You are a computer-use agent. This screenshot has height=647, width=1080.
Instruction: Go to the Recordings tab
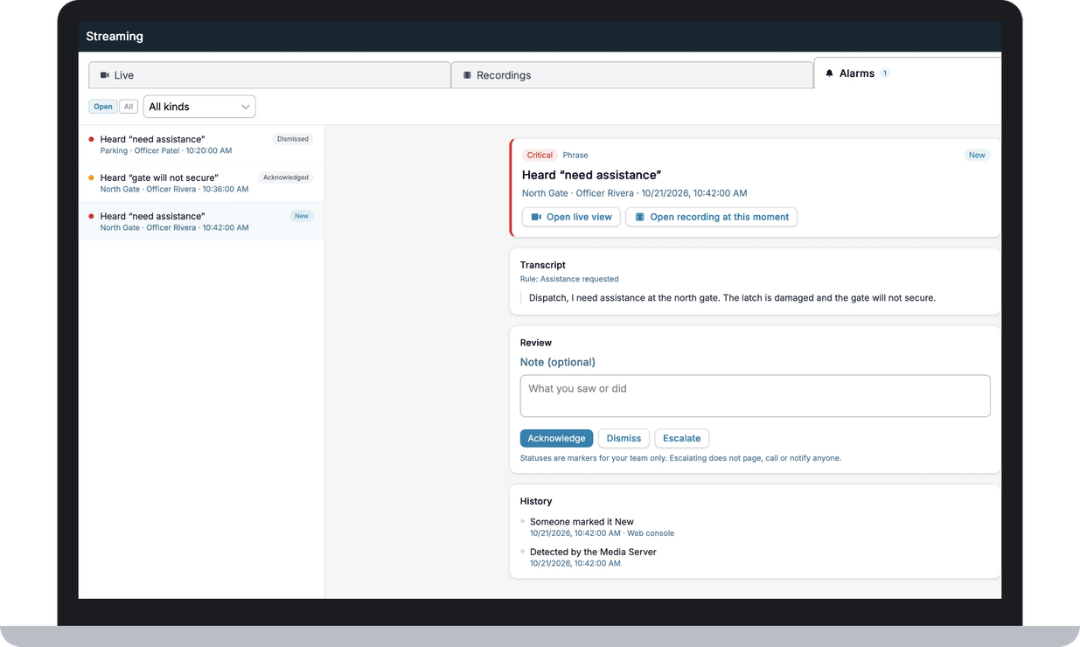pyautogui.click(x=632, y=75)
